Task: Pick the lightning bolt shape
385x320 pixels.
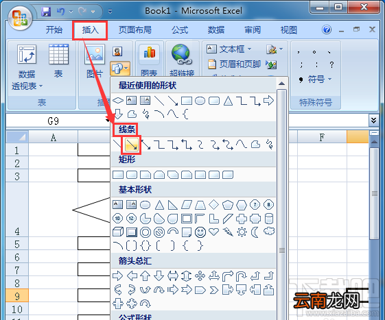Action: (x=228, y=232)
